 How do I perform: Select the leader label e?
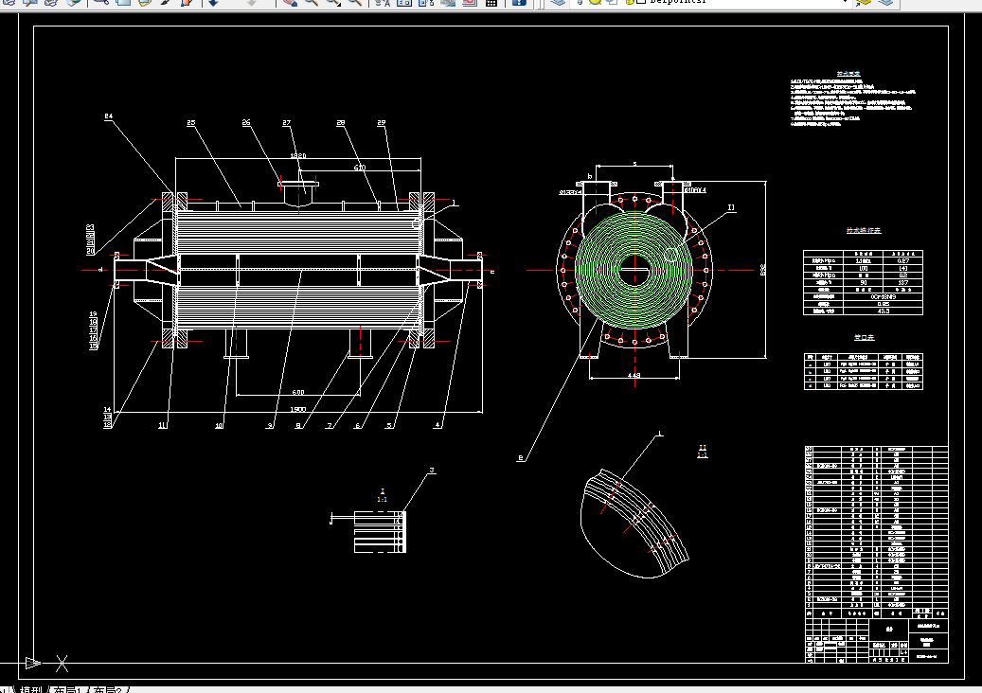coord(521,458)
